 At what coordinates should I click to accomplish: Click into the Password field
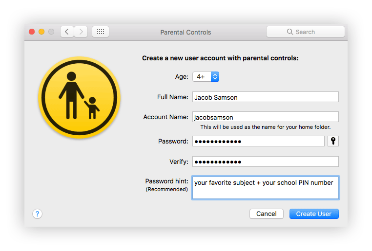tap(258, 141)
